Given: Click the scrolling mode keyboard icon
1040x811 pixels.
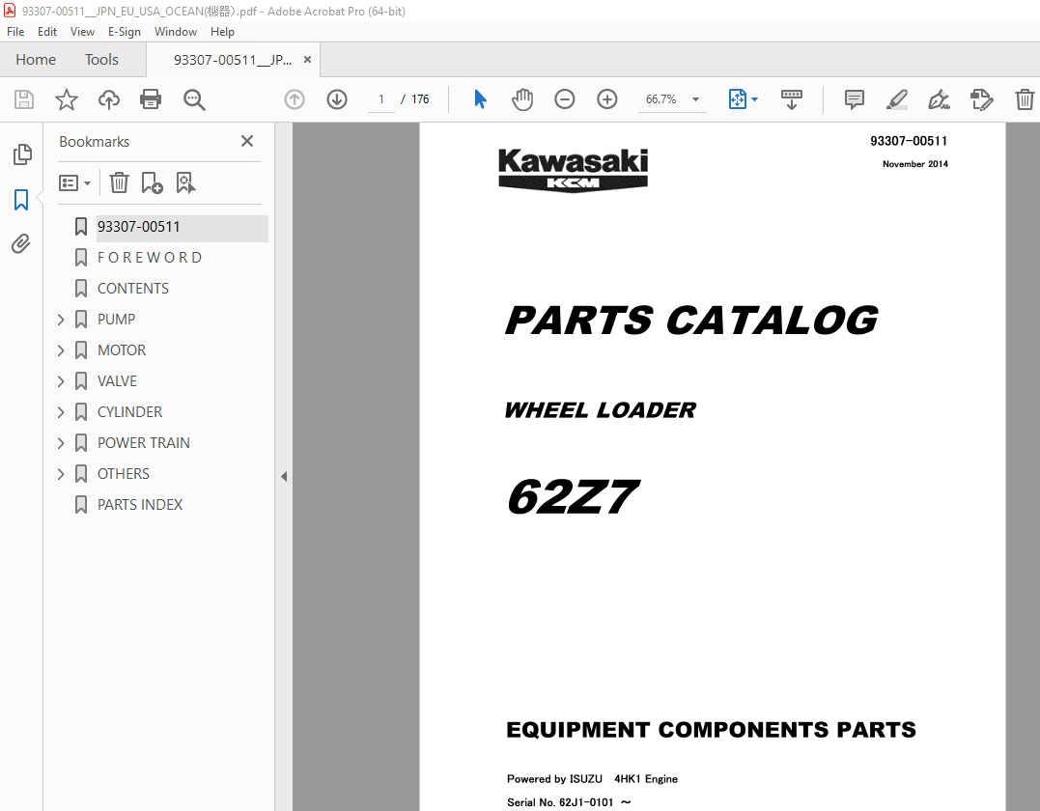Looking at the screenshot, I should click(791, 99).
